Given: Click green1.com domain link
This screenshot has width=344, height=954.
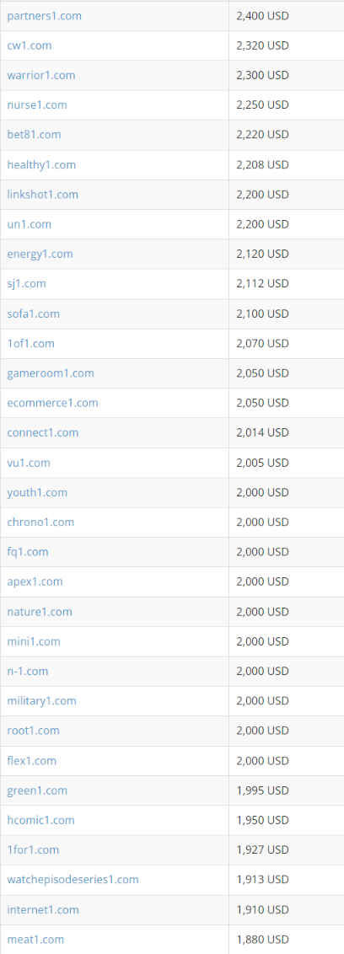Looking at the screenshot, I should pos(37,791).
